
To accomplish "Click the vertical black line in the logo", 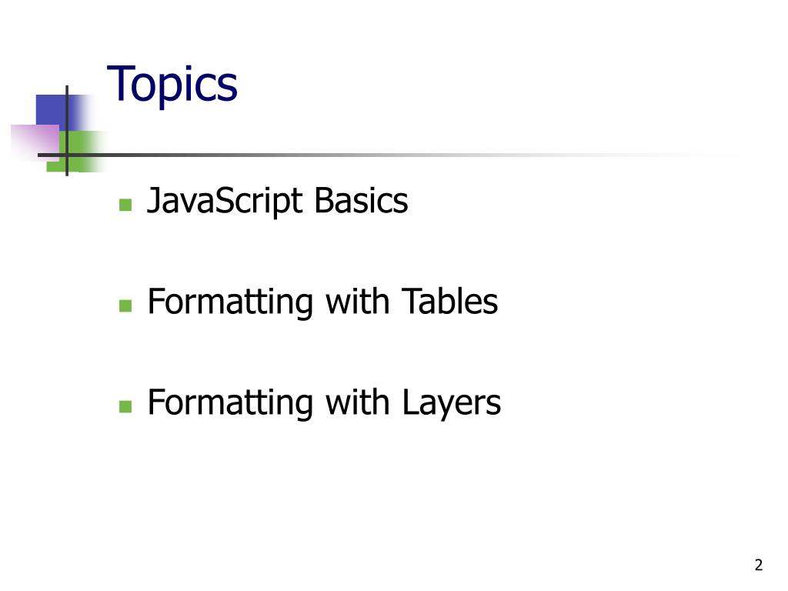I will tap(67, 131).
